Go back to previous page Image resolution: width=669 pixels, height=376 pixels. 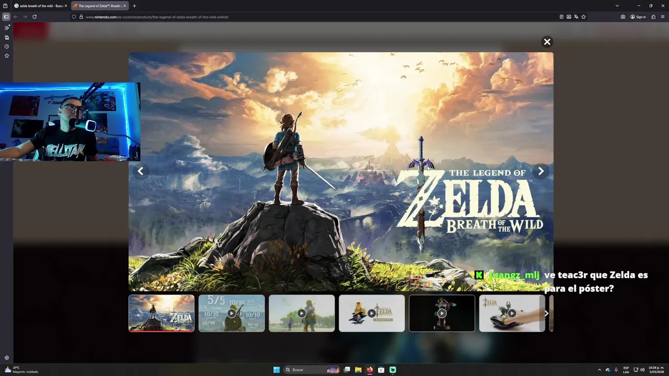[16, 17]
